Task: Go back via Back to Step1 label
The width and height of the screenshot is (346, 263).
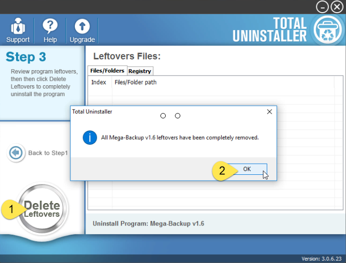Action: pos(48,153)
